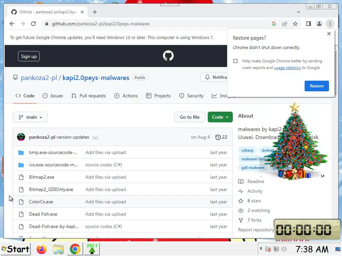View the 2 watching link
This screenshot has width=342, height=256.
coord(254,211)
